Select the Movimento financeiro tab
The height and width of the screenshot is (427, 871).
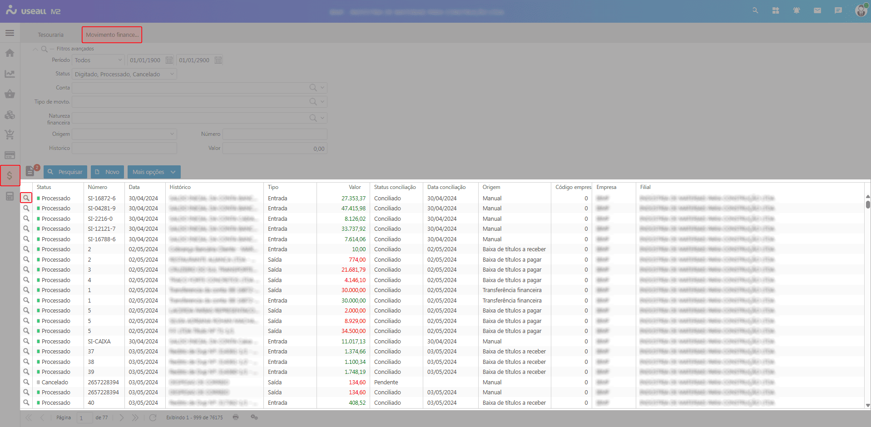pos(112,35)
